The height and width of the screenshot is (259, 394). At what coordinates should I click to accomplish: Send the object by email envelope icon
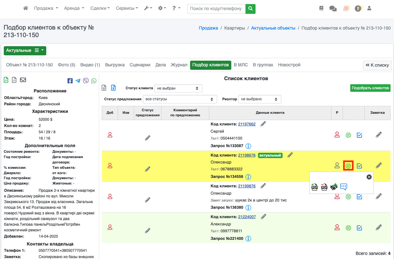23,80
